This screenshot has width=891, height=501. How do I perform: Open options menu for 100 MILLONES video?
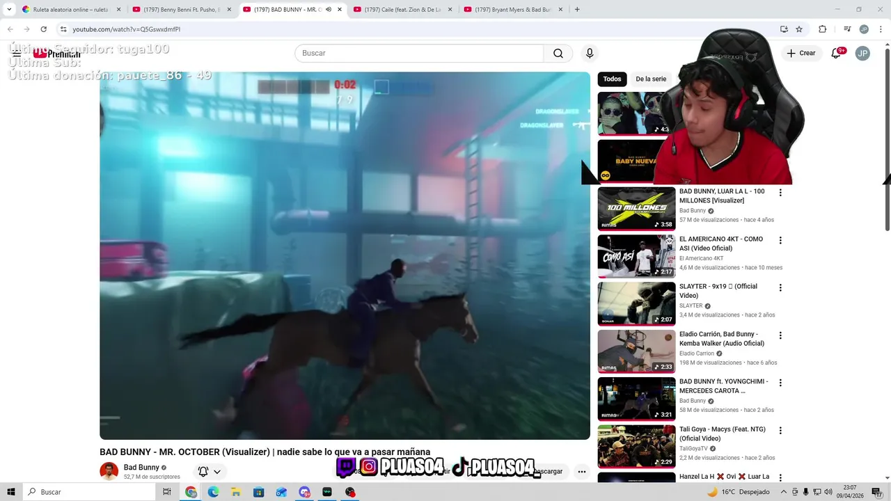point(780,193)
